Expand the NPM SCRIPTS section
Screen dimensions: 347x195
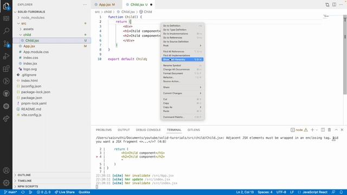pos(28,186)
